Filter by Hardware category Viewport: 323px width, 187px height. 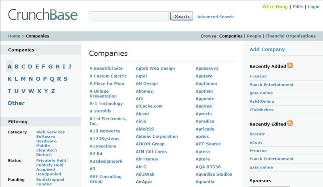46,141
